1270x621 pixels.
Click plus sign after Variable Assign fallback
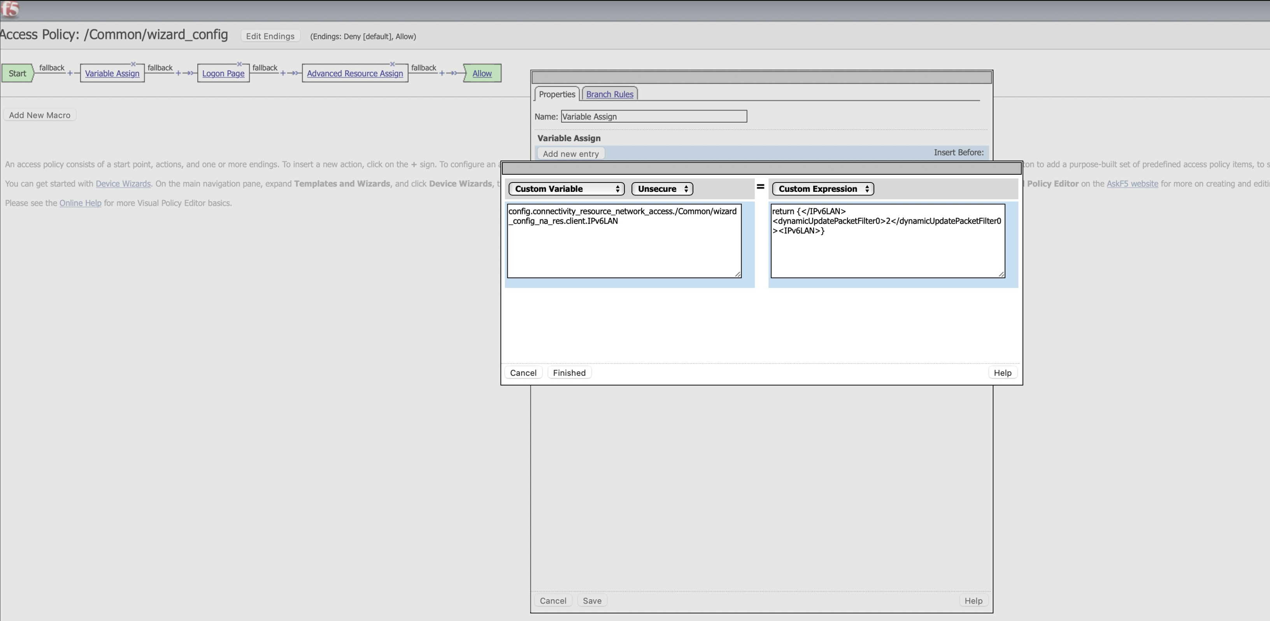tap(179, 74)
